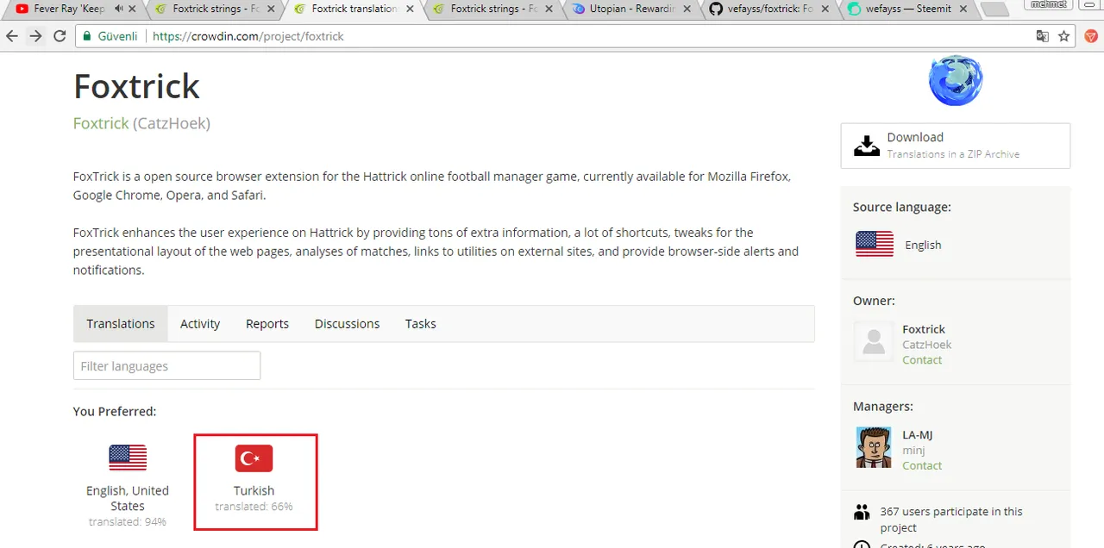This screenshot has height=548, width=1104.
Task: Open the Activity tab
Action: pyautogui.click(x=200, y=324)
